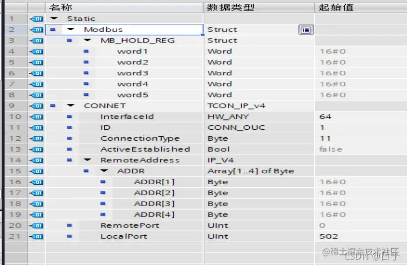The height and width of the screenshot is (265, 407).
Task: Click the tag icon in the ActiveEstablished row
Action: coord(36,150)
